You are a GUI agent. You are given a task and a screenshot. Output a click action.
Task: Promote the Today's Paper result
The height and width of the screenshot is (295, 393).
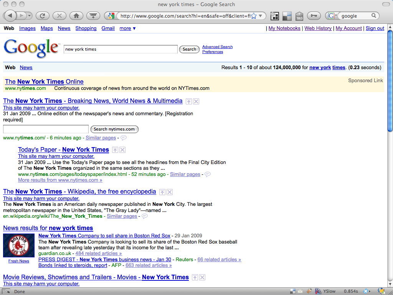point(115,150)
